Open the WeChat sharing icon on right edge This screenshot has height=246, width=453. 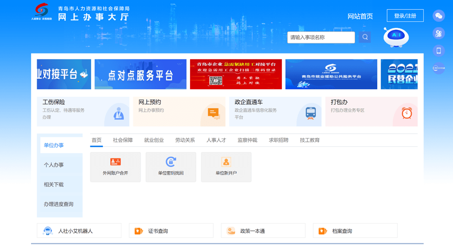439,16
